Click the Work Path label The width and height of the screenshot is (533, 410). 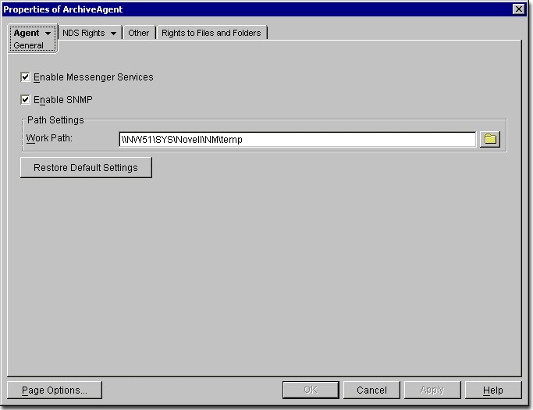(49, 138)
